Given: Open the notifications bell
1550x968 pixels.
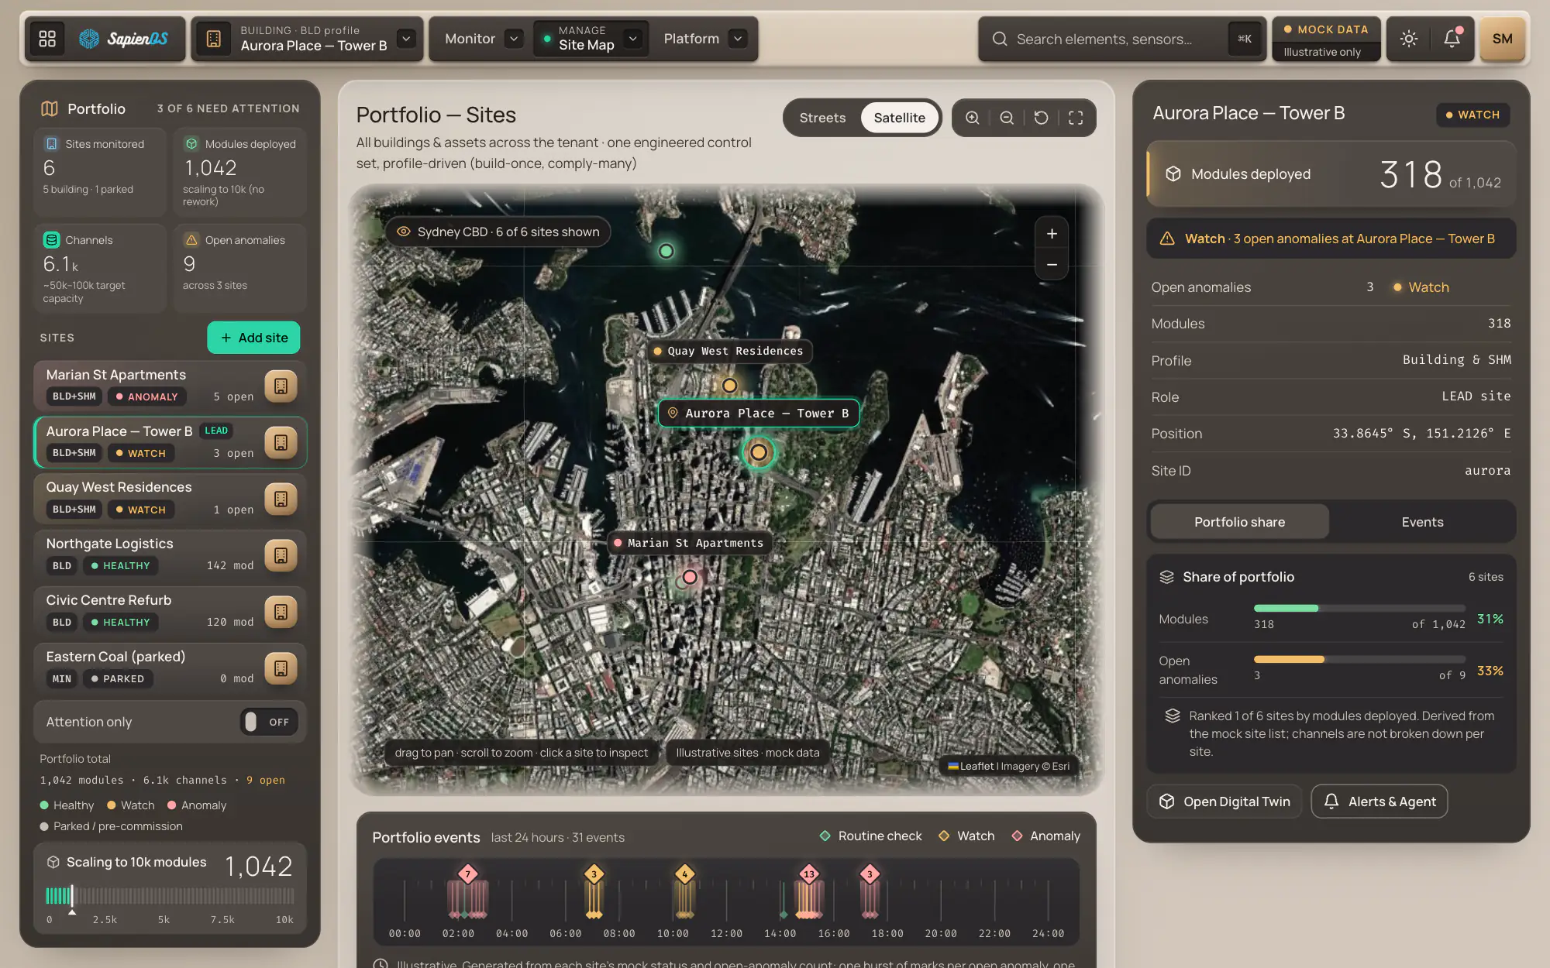Looking at the screenshot, I should click(x=1452, y=39).
